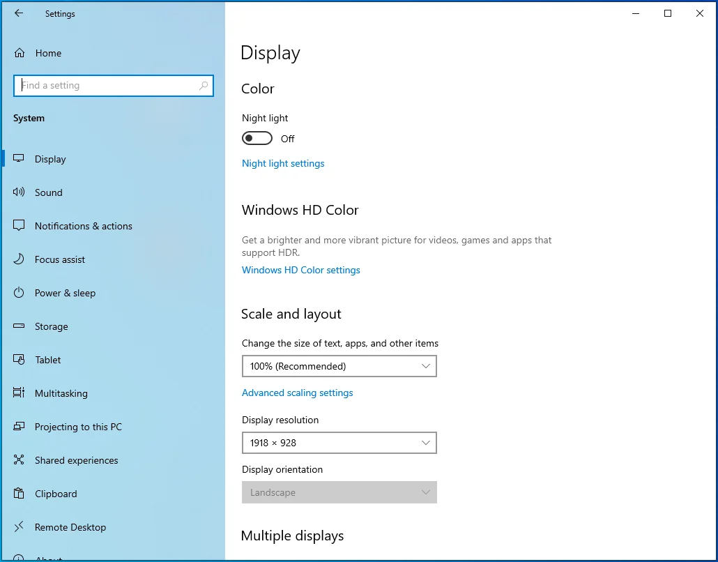Click the Notifications & actions speech-bubble icon
Viewport: 718px width, 562px height.
click(19, 225)
